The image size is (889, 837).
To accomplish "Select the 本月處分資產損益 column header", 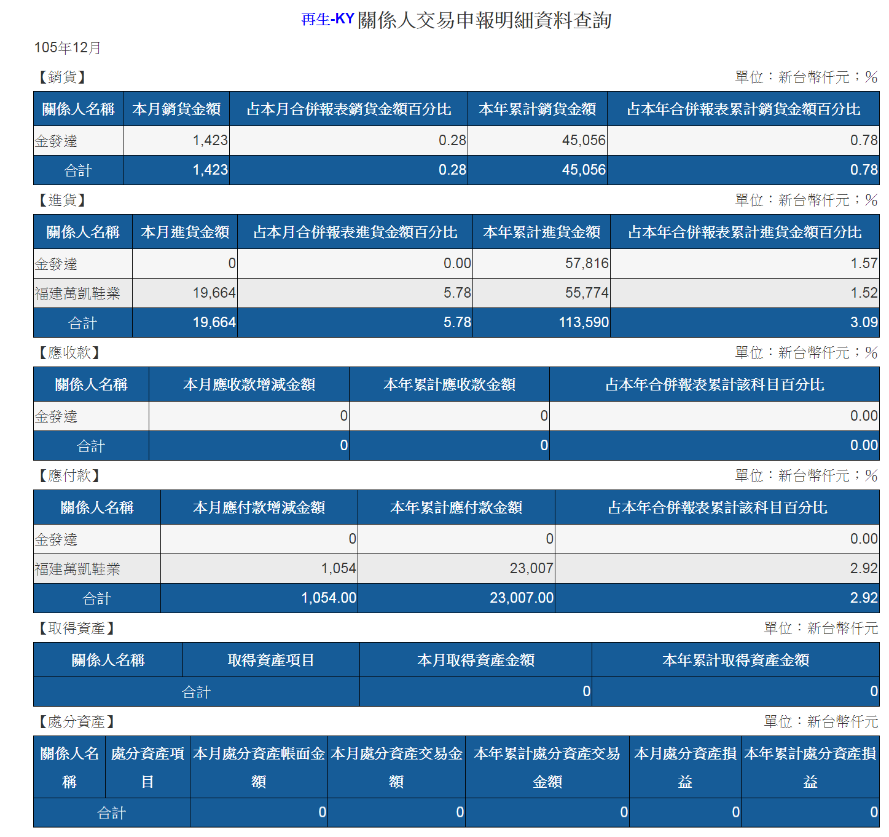I will pyautogui.click(x=685, y=767).
